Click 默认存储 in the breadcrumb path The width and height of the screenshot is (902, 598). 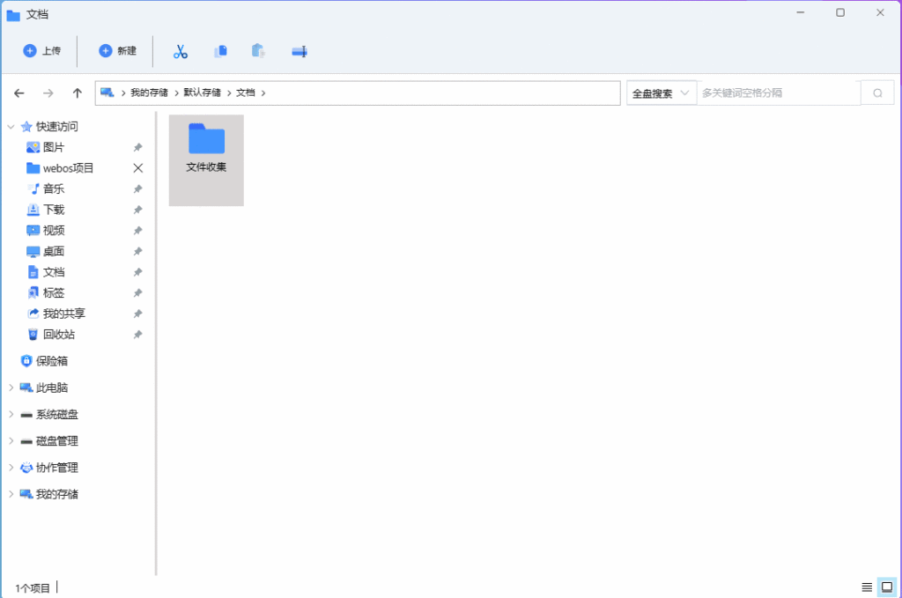202,92
